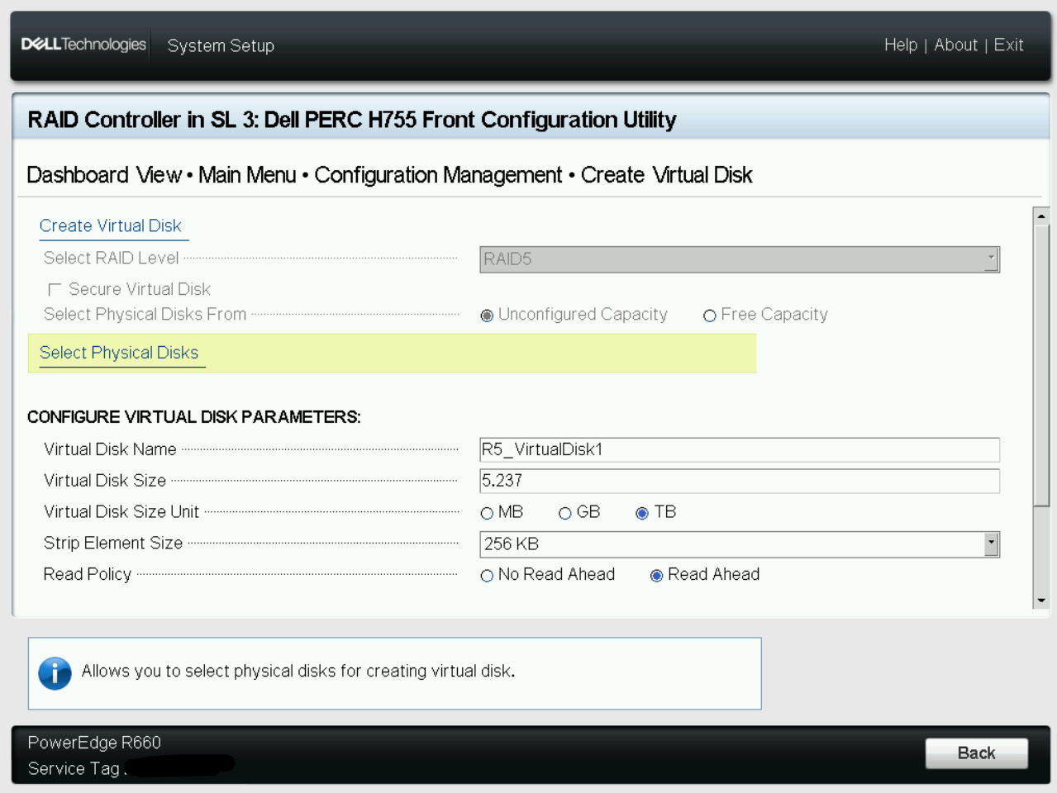Open the Select Physical Disks link
The width and height of the screenshot is (1057, 793).
[x=119, y=353]
